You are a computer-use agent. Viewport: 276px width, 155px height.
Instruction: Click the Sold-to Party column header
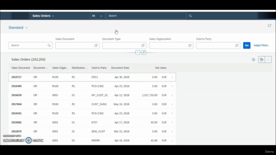99,68
